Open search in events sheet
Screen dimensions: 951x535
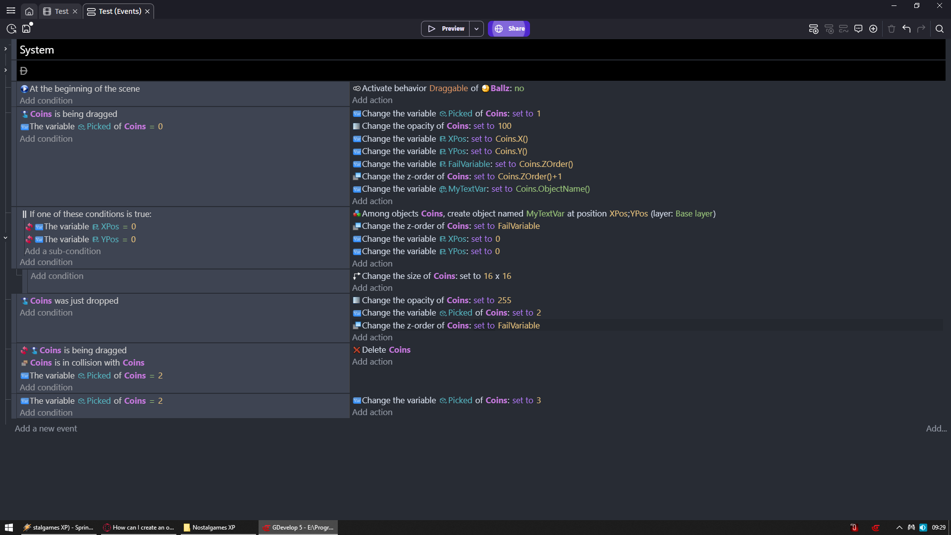[940, 29]
